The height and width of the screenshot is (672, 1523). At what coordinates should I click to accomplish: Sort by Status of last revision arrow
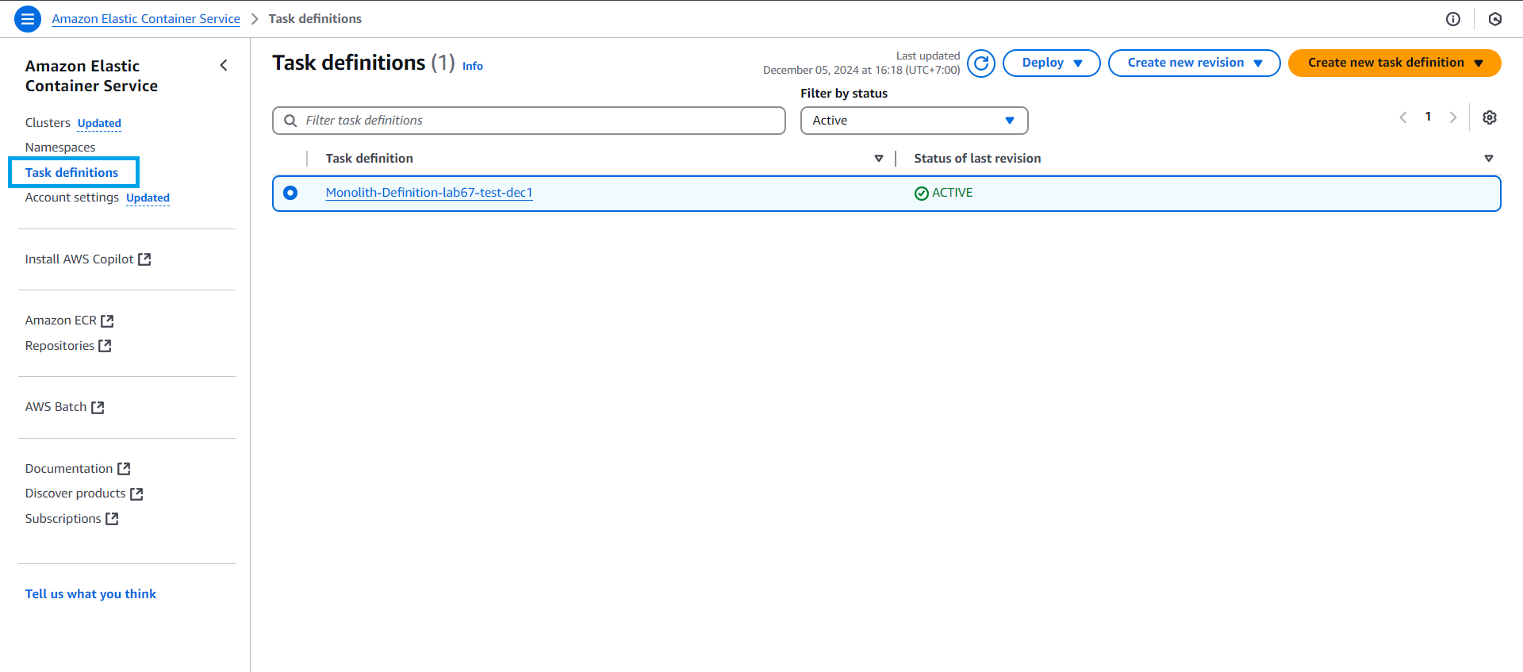point(1489,159)
